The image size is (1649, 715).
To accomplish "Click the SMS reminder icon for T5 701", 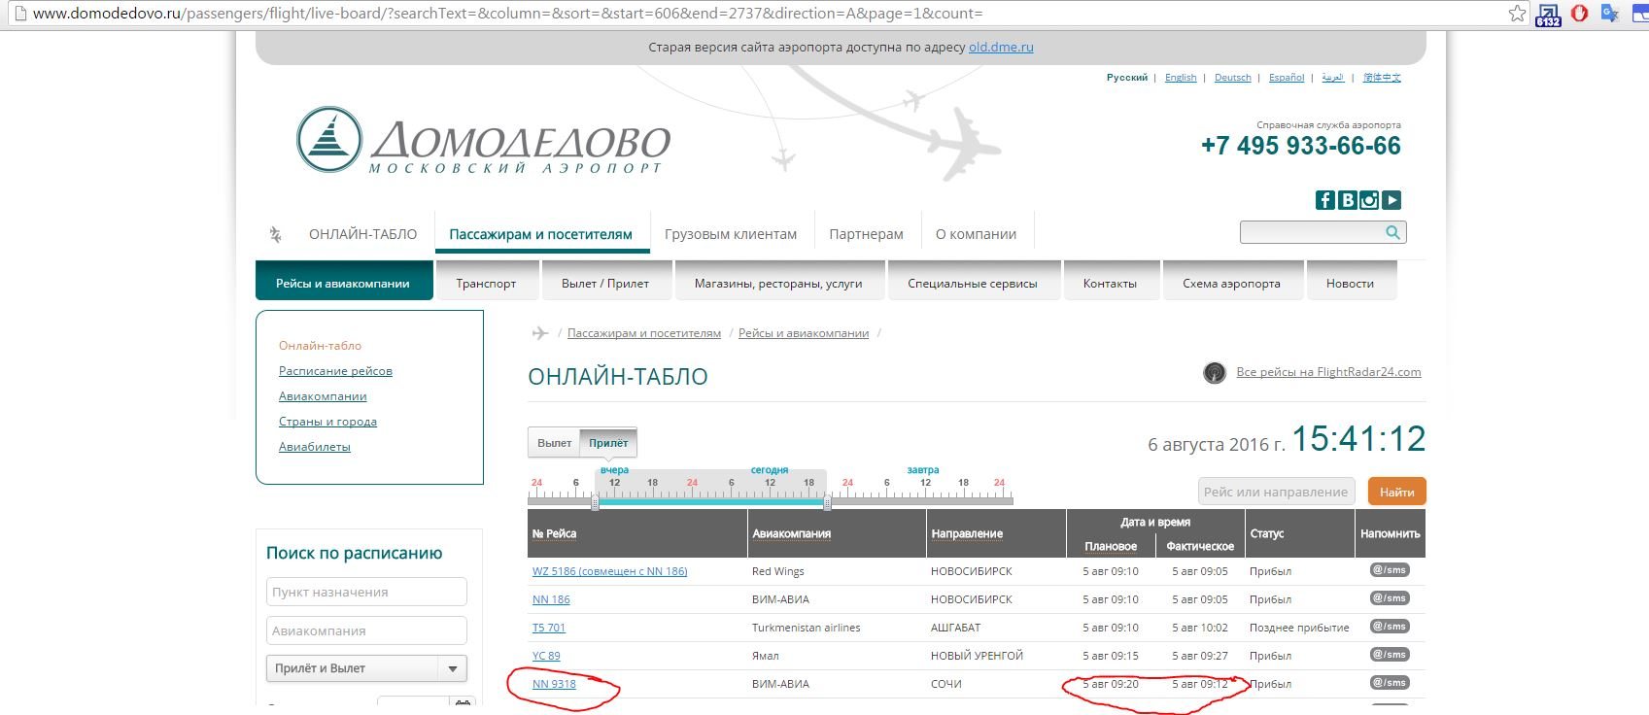I will pyautogui.click(x=1390, y=627).
